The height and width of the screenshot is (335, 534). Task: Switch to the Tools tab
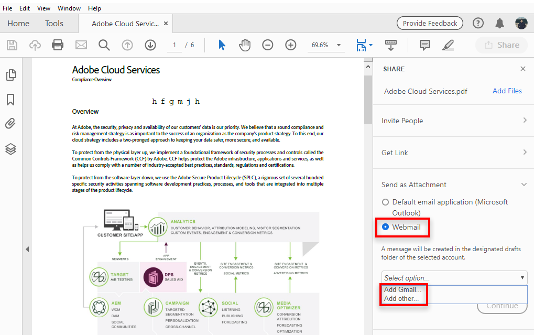click(54, 24)
